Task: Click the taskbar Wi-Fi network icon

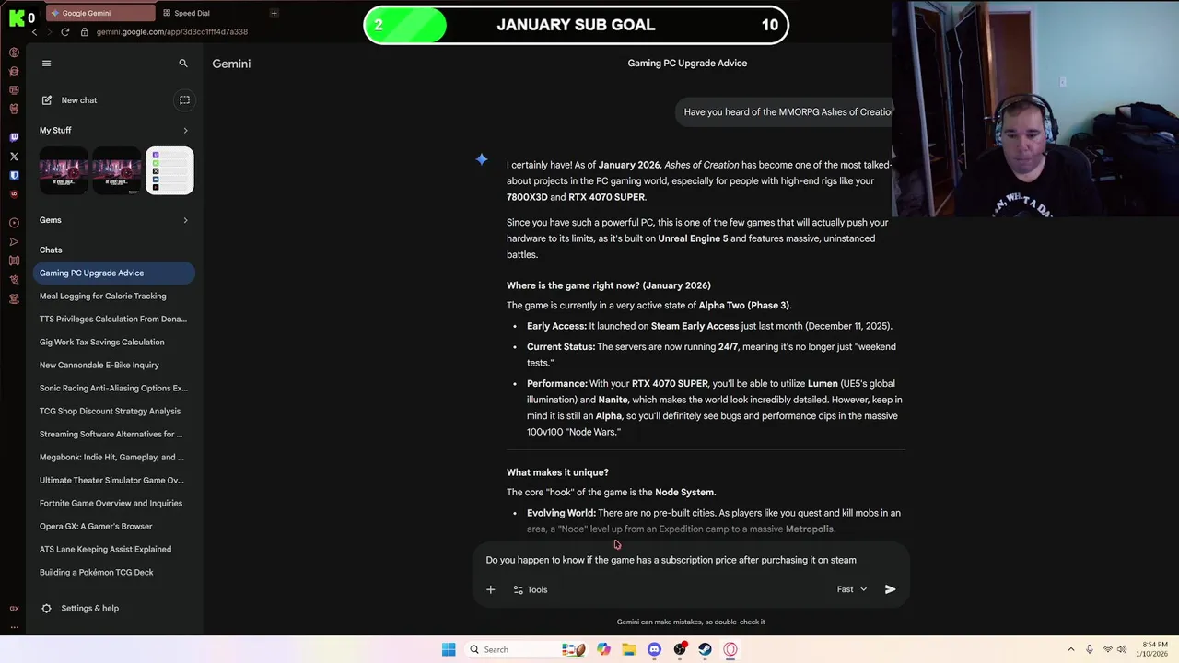Action: tap(1108, 649)
